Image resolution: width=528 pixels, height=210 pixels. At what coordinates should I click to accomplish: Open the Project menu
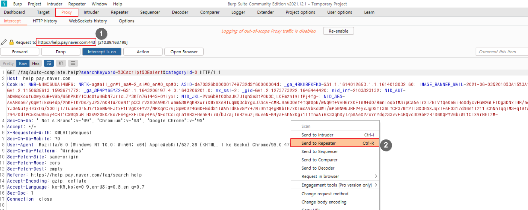point(34,4)
